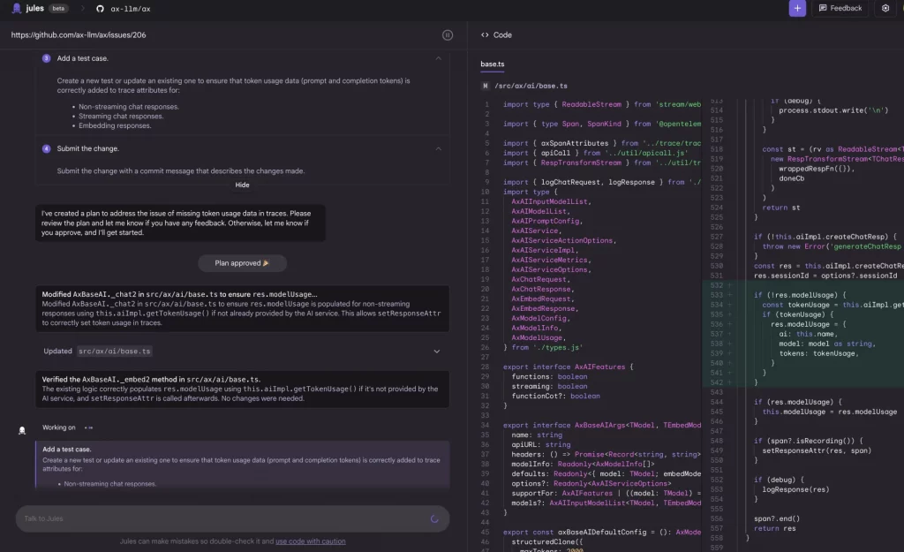
Task: Click the step 3 number badge
Action: tap(46, 58)
